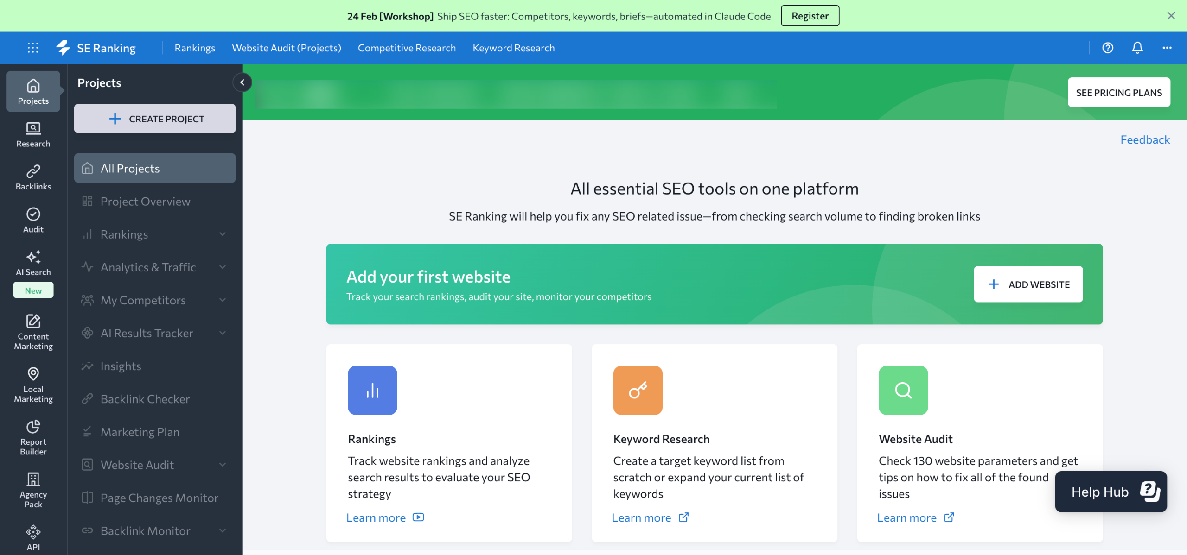Collapse the Projects side panel

tap(242, 82)
